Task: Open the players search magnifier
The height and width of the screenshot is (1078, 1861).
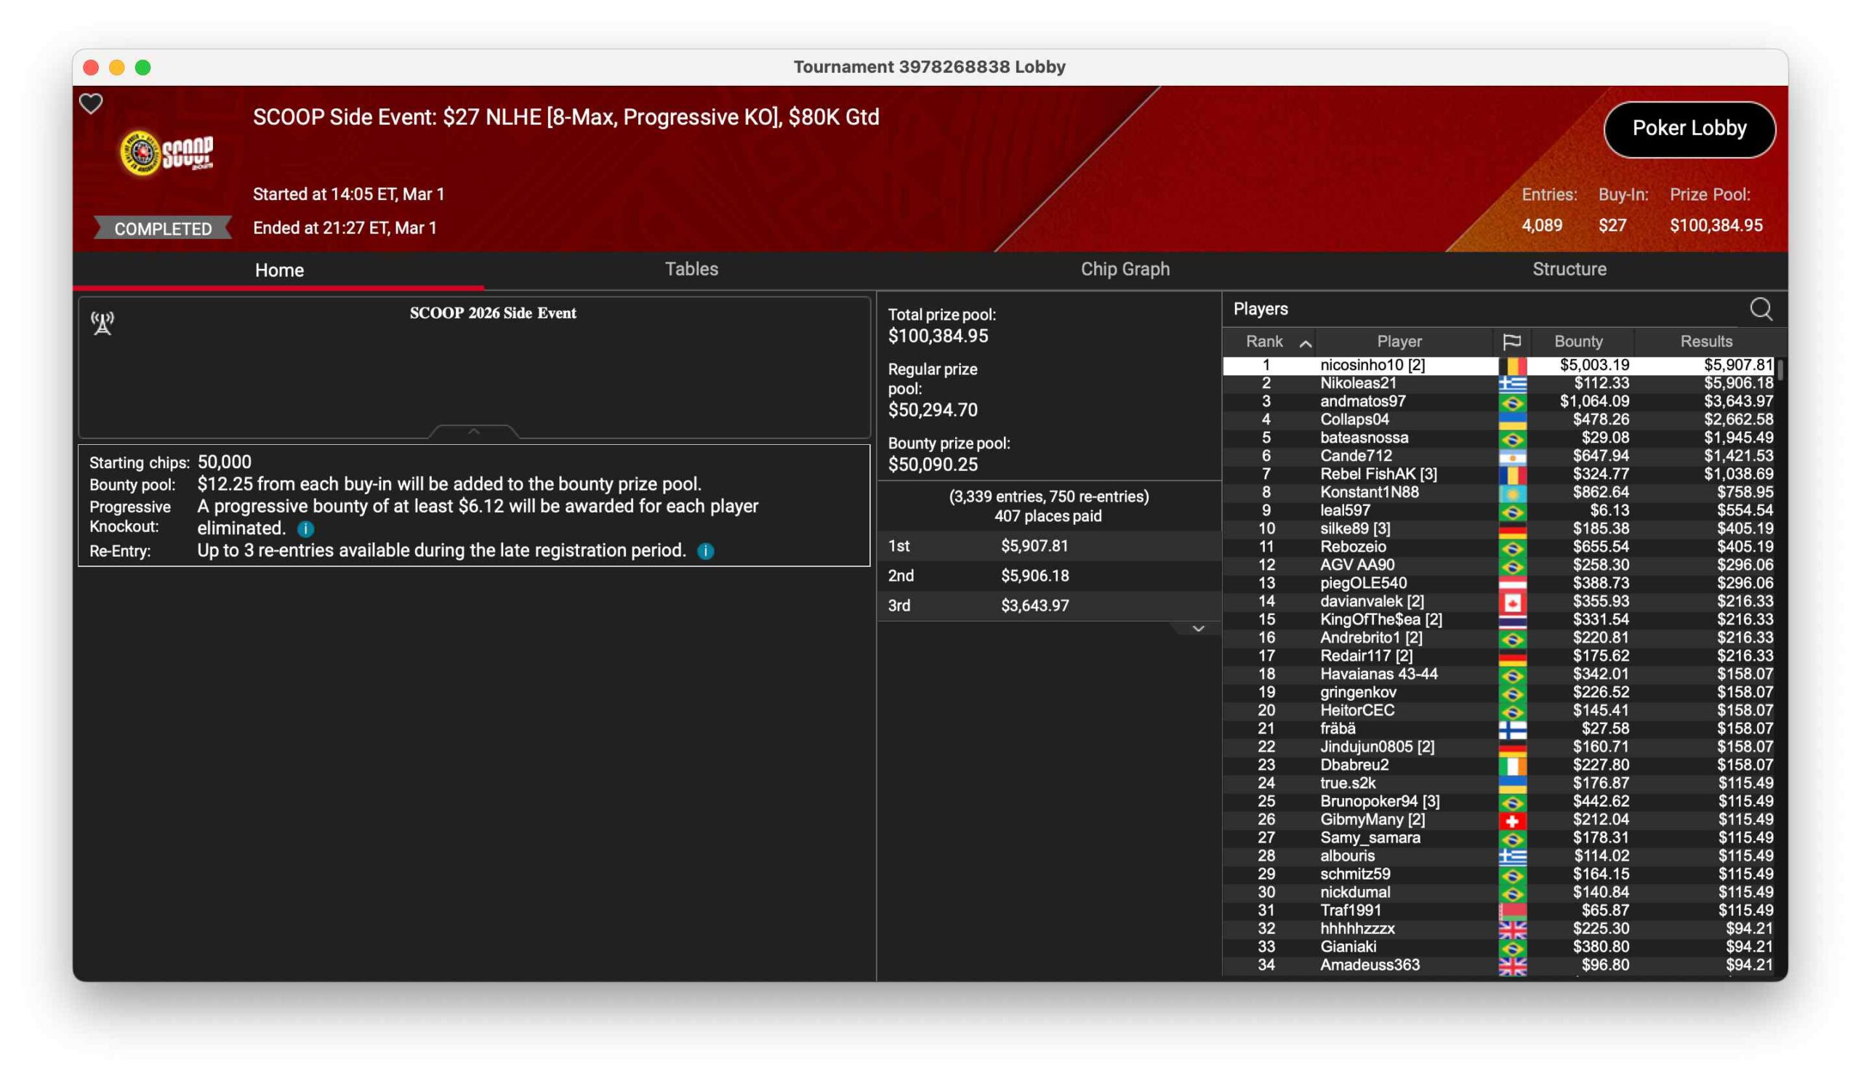Action: (1761, 309)
